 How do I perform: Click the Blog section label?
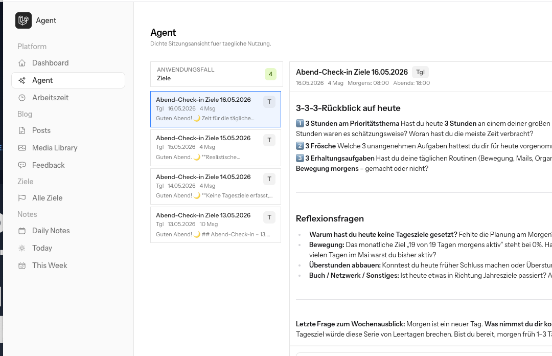click(x=25, y=114)
